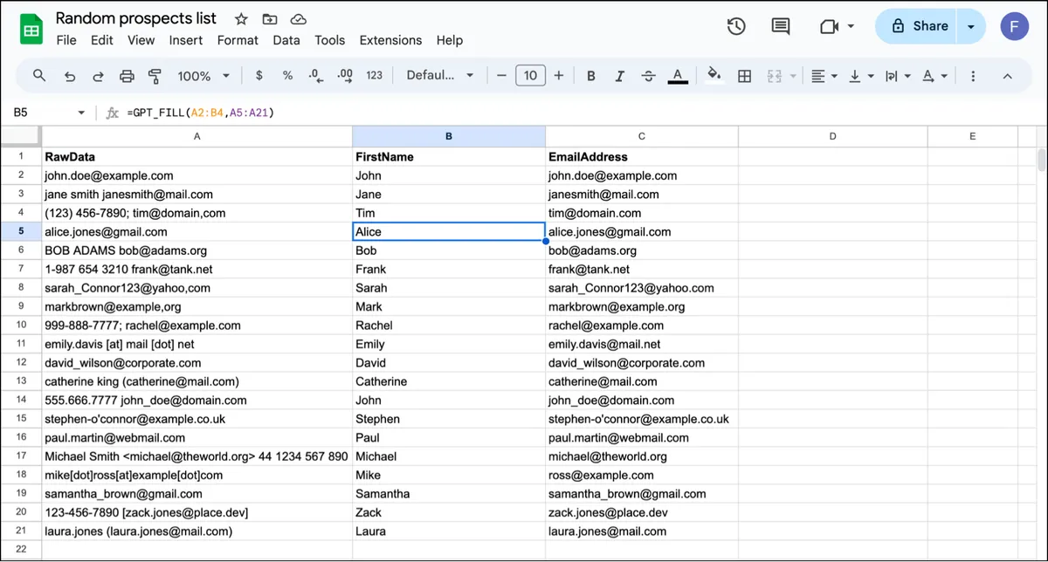Image resolution: width=1048 pixels, height=562 pixels.
Task: Open text rotation dropdown
Action: (934, 76)
